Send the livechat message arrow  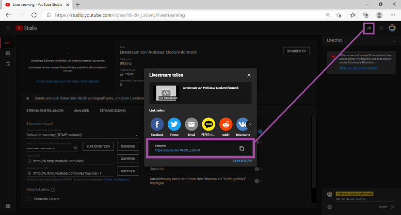tap(393, 207)
